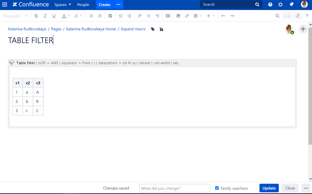
Task: Apply text color with the A icon
Action: pos(64,16)
